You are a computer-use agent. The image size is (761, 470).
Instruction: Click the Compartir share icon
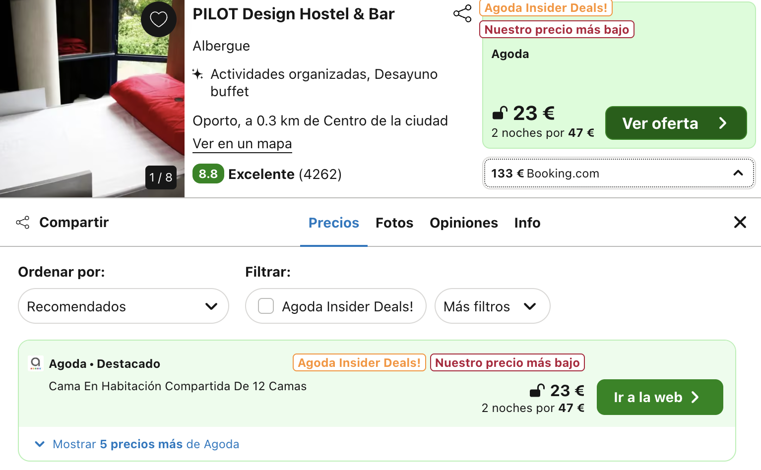pos(23,222)
